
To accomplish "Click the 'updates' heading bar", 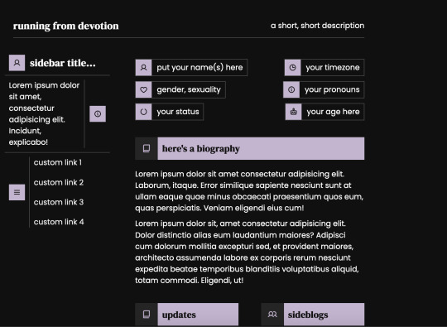I will click(198, 315).
